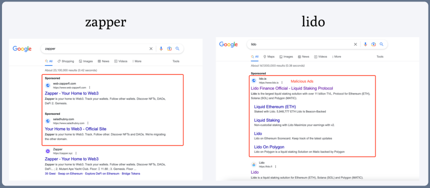Open 'Bridge Tokens' sitelink

click(131, 174)
